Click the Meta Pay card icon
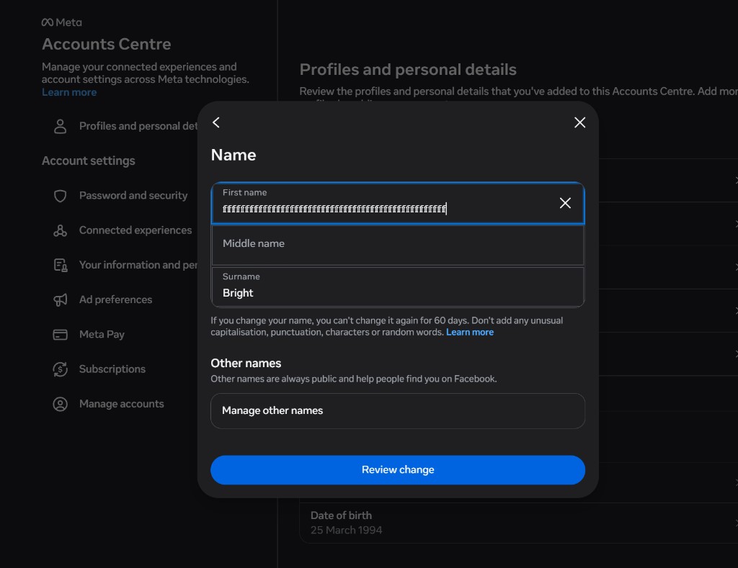The height and width of the screenshot is (568, 738). click(61, 335)
